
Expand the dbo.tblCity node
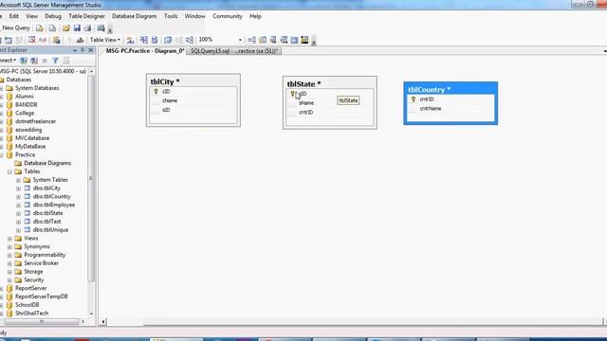click(18, 188)
